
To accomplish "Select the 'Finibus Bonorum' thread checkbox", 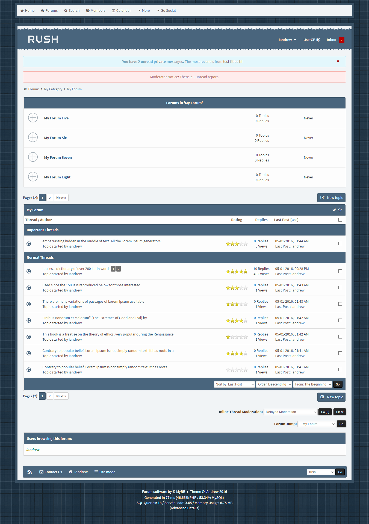I will point(340,320).
